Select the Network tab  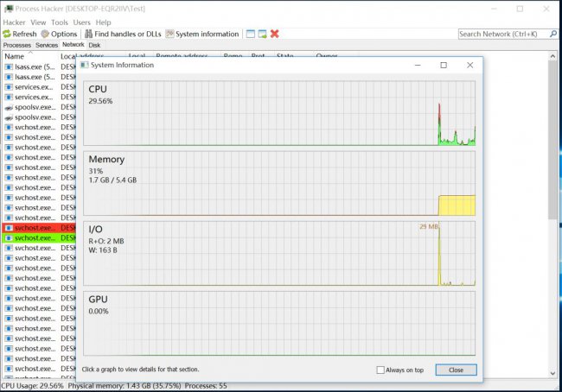(x=73, y=45)
